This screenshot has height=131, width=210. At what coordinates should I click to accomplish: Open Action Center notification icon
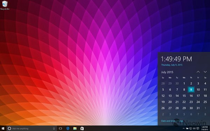click(198, 129)
